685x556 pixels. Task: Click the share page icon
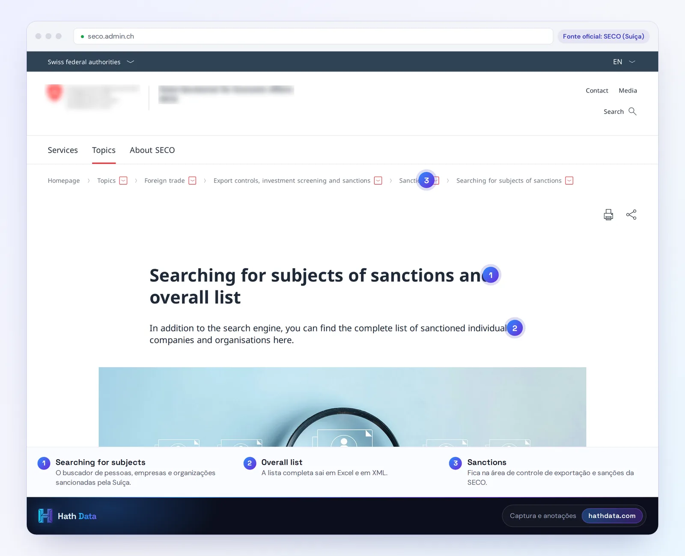point(631,215)
